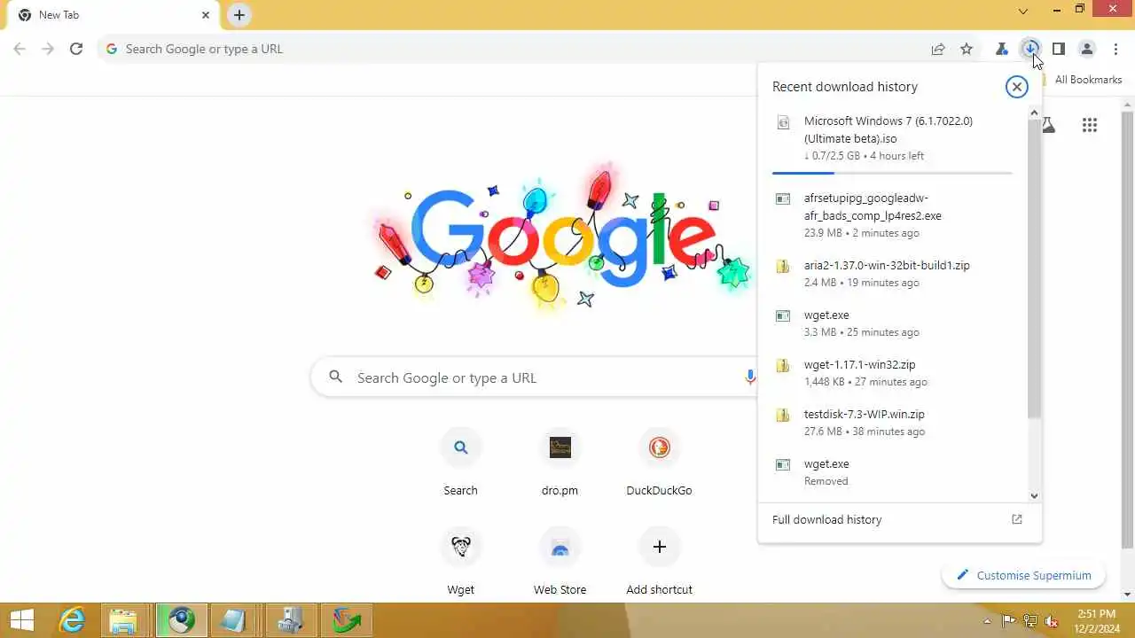Screen dimensions: 1135x638
Task: Open aria2-1.37.0-win-32bit-build1.zip download
Action: pyautogui.click(x=893, y=273)
